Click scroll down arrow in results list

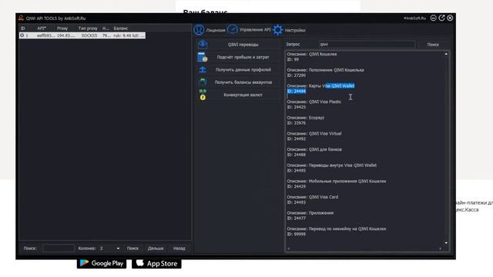(446, 243)
